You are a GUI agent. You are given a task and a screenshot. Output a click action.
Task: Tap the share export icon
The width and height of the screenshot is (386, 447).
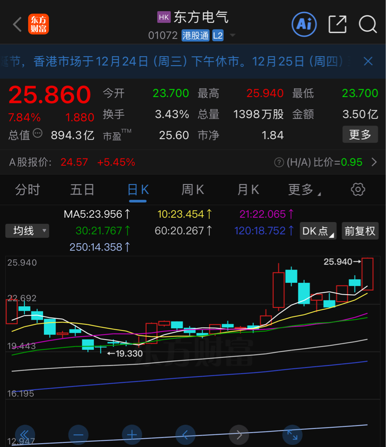point(338,24)
